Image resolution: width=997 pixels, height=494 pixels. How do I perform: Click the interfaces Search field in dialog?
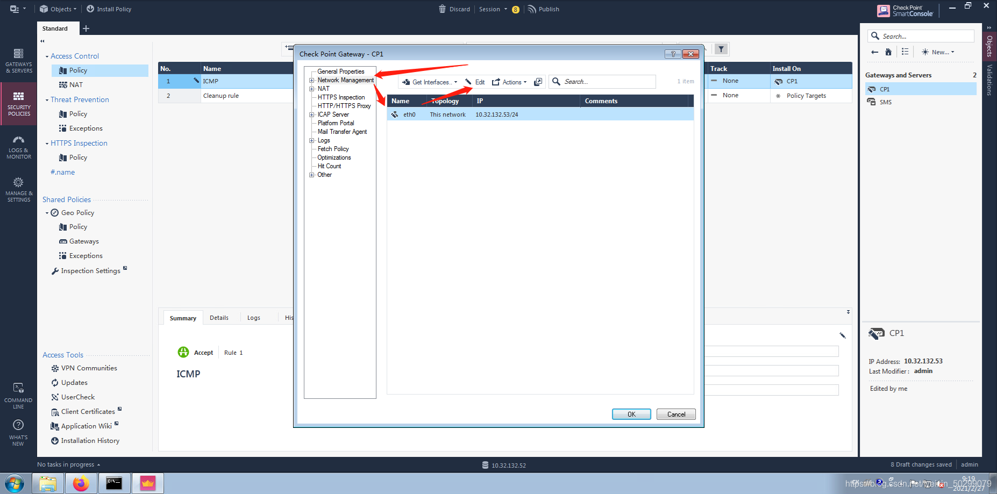602,82
